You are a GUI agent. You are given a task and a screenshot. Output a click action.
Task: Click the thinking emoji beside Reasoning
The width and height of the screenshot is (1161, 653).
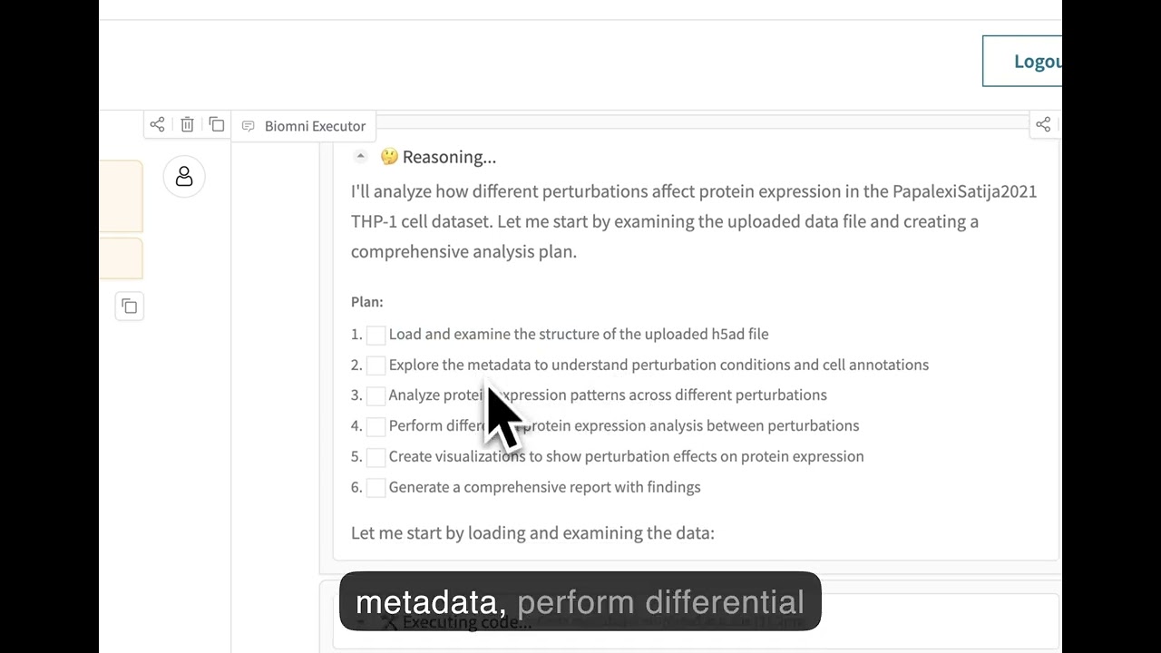(389, 157)
